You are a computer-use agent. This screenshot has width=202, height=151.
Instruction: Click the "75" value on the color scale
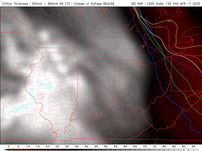coord(155,146)
